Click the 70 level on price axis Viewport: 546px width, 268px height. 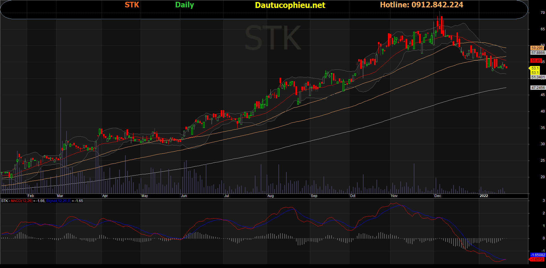pyautogui.click(x=543, y=13)
